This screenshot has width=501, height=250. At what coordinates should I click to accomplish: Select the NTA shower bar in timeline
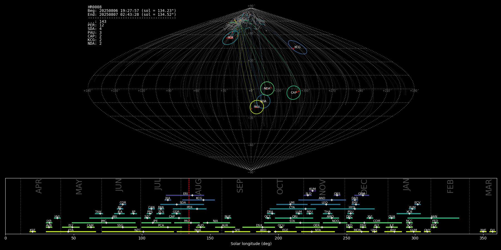(318, 232)
